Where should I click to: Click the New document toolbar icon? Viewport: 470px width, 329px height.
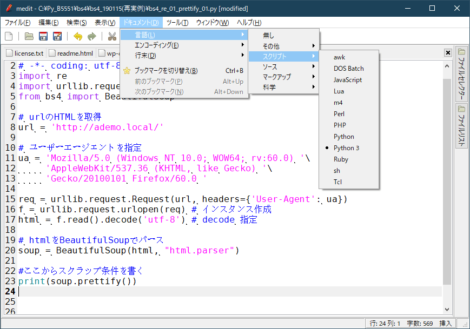[9, 36]
